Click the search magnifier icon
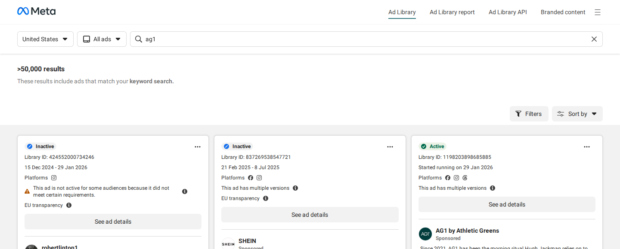The image size is (620, 249). 139,39
